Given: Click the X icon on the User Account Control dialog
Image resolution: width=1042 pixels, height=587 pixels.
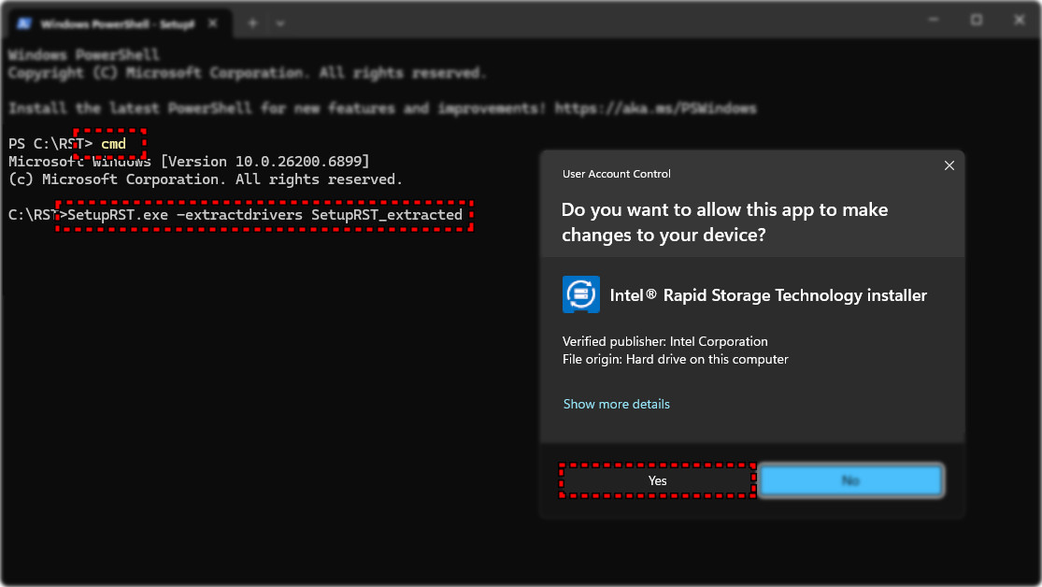Looking at the screenshot, I should coord(949,165).
